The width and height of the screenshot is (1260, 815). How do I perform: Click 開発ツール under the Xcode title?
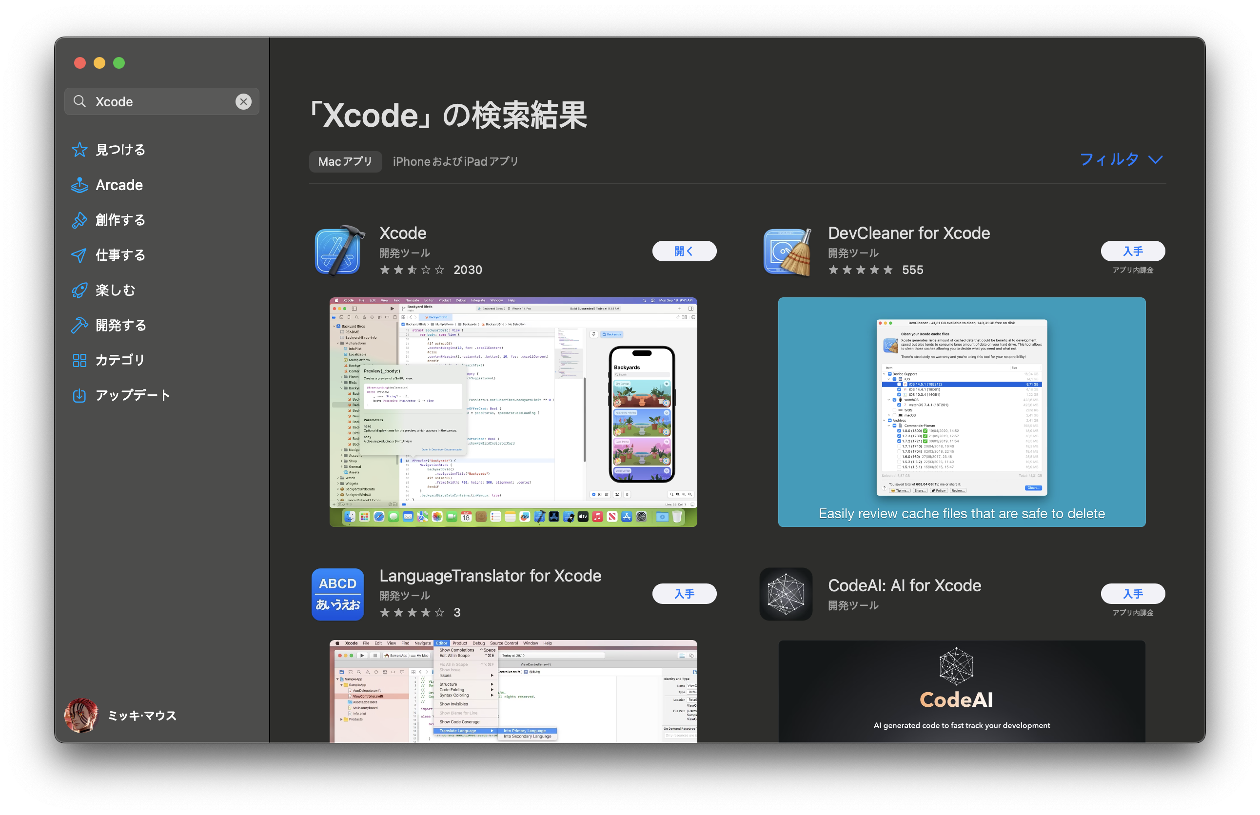coord(405,253)
